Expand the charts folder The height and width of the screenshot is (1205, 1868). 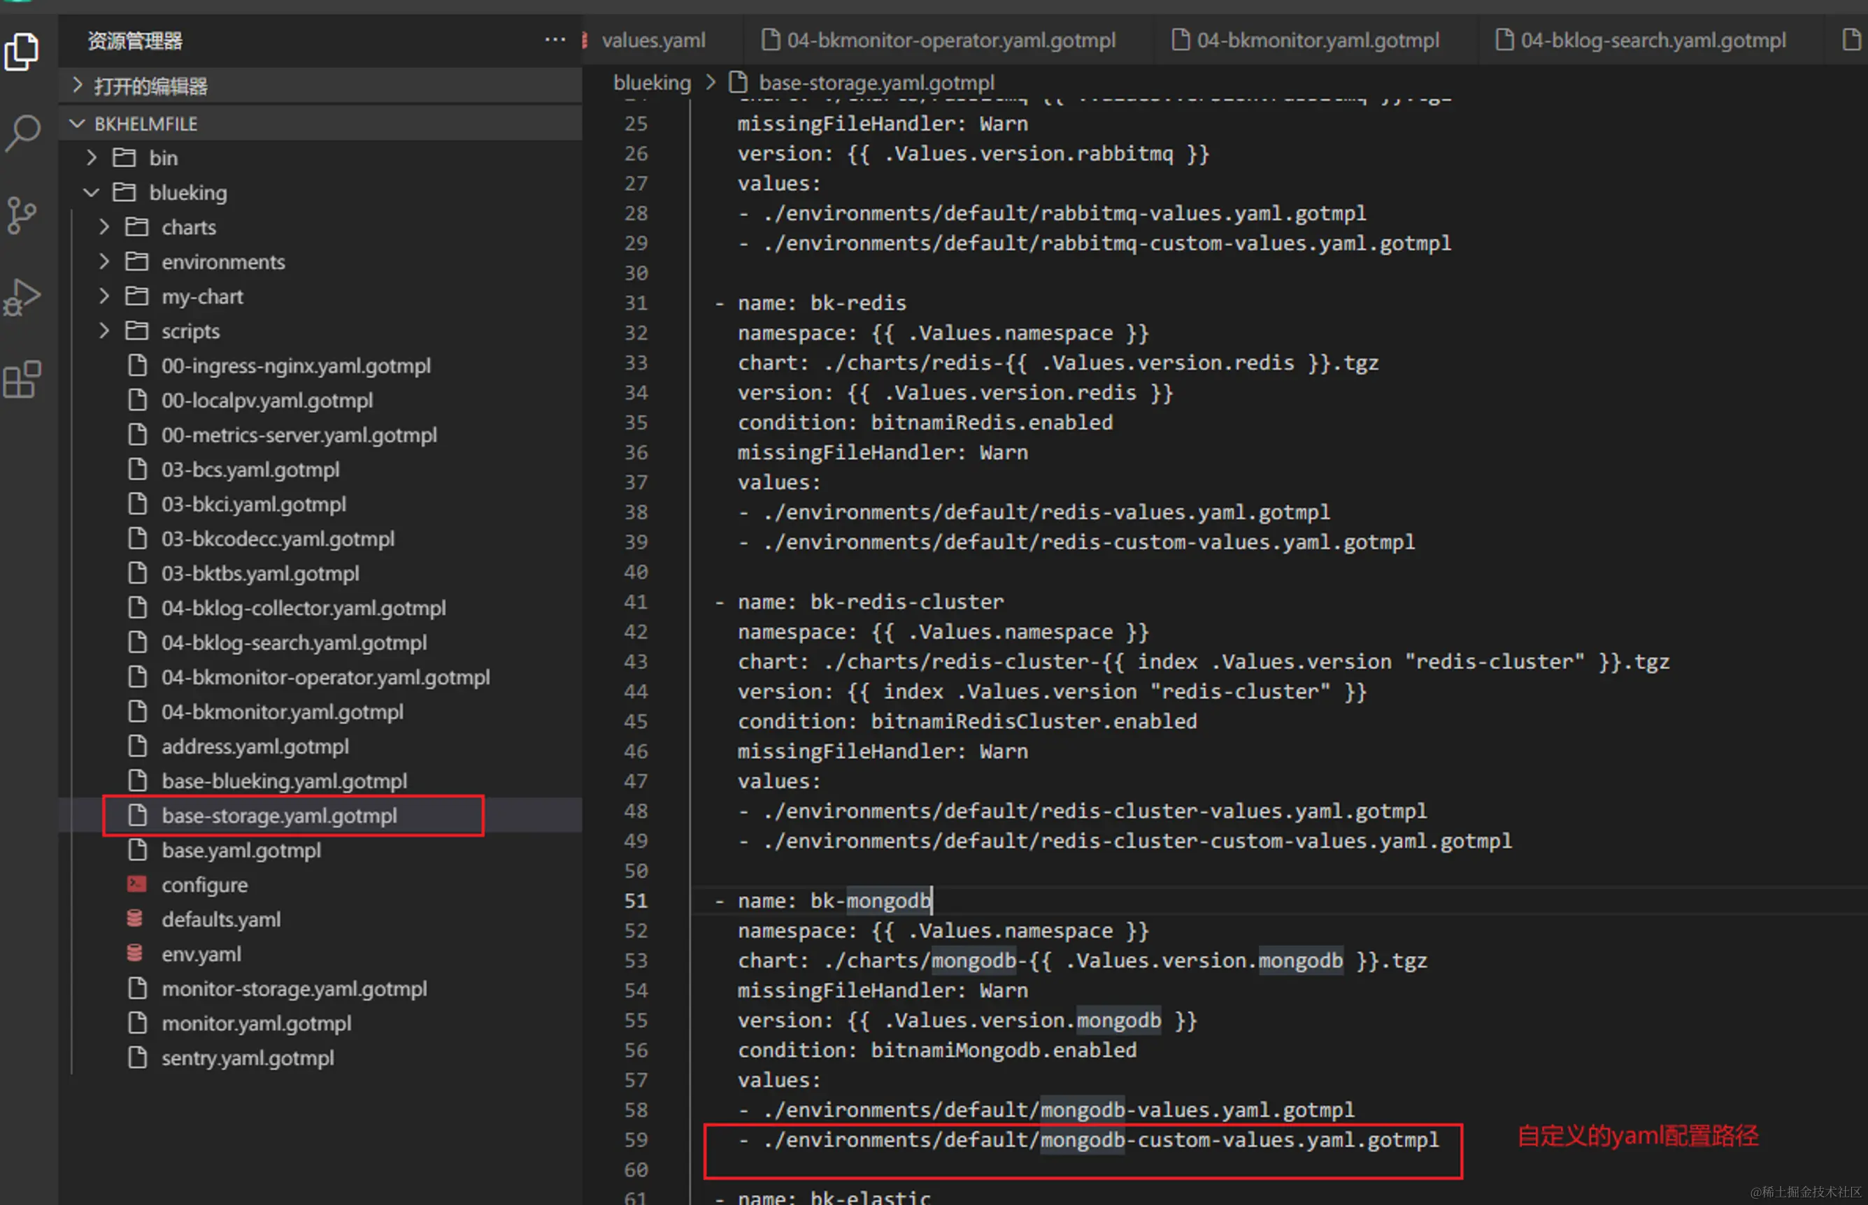pyautogui.click(x=189, y=228)
